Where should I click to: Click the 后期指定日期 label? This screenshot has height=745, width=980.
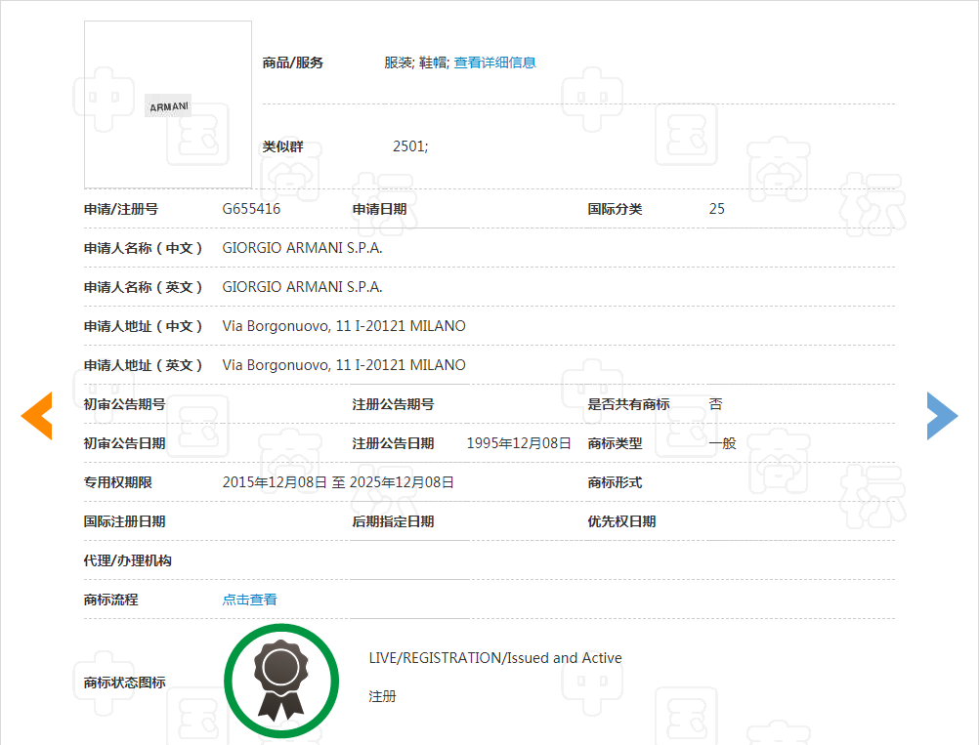tap(393, 521)
